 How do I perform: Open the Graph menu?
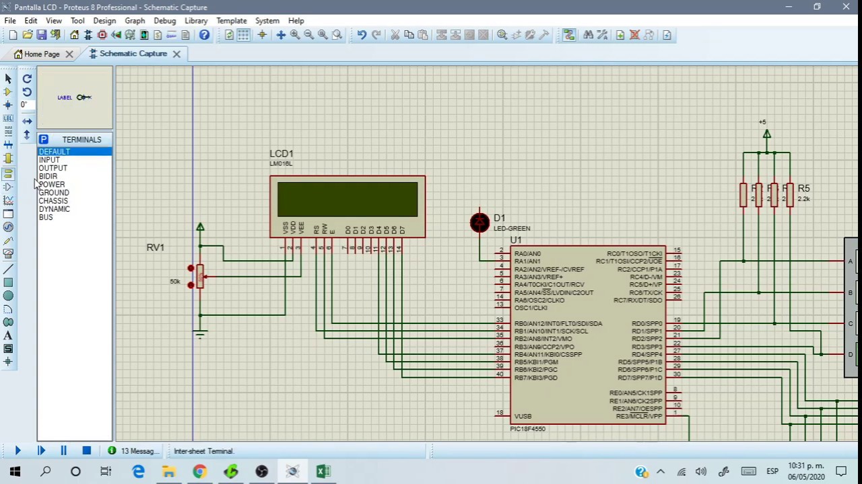(135, 21)
